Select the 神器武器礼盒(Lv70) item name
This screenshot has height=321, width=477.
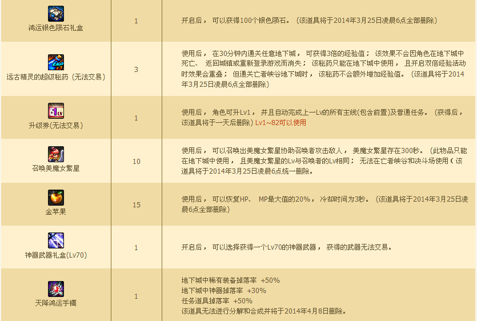pos(55,255)
